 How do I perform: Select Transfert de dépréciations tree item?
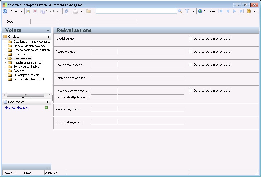29,46
